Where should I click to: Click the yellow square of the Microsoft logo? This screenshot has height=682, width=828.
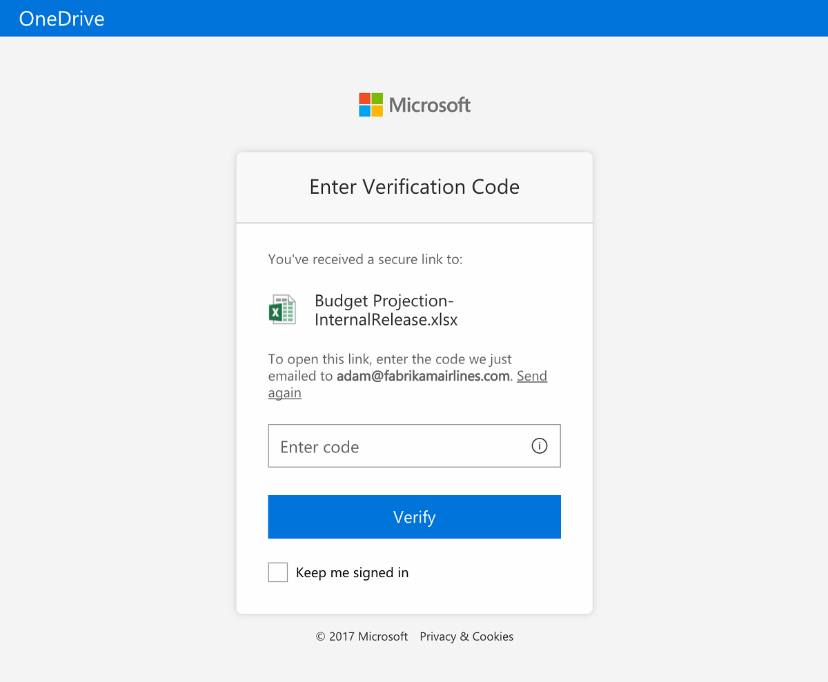377,110
